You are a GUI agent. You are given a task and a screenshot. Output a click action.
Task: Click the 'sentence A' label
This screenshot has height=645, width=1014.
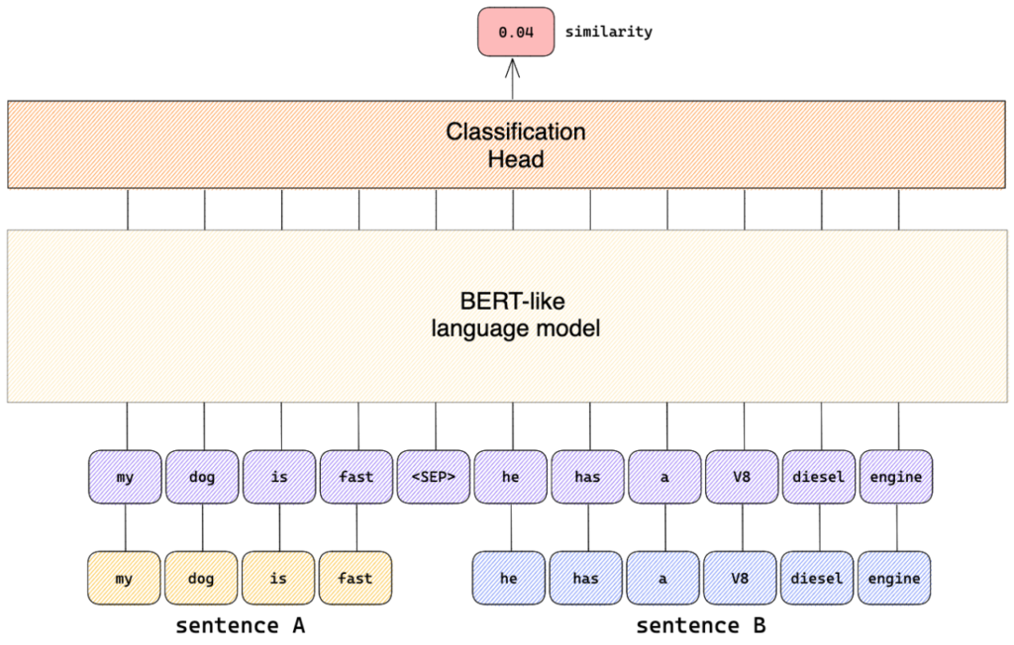[241, 625]
